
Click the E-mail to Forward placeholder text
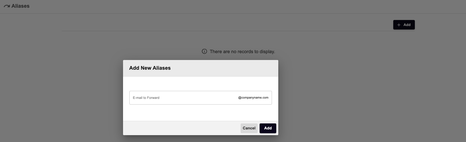pos(146,98)
